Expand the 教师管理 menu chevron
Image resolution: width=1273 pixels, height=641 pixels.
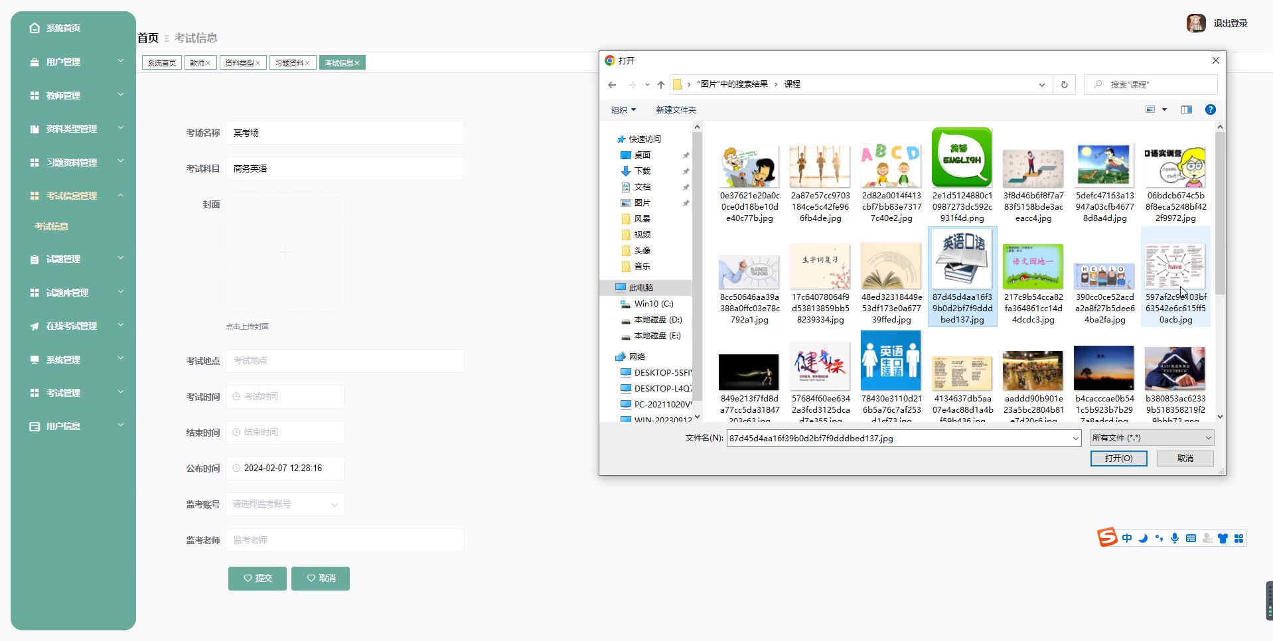click(121, 95)
